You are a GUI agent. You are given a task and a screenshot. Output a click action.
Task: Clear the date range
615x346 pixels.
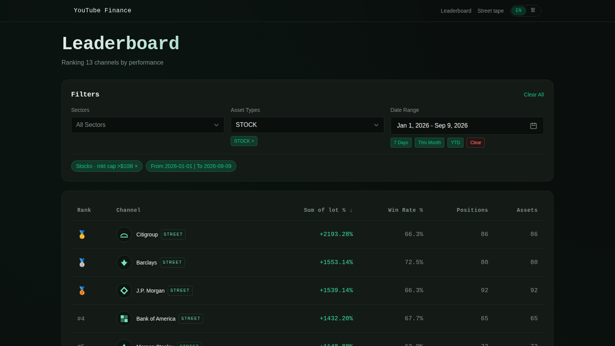point(476,143)
